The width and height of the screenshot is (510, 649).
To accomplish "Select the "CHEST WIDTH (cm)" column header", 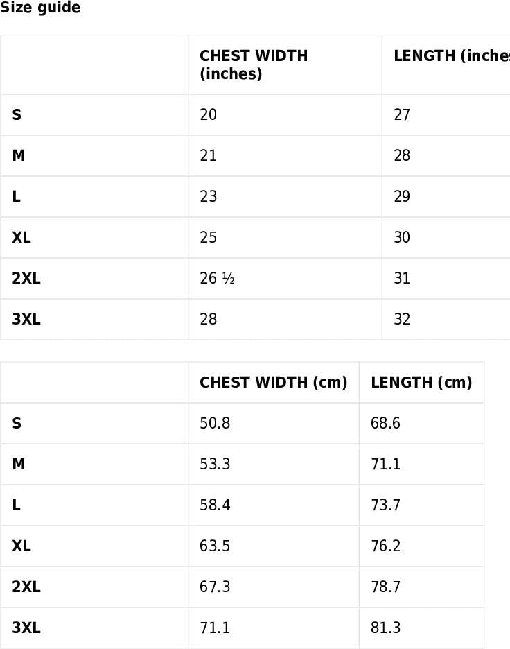I will (273, 382).
